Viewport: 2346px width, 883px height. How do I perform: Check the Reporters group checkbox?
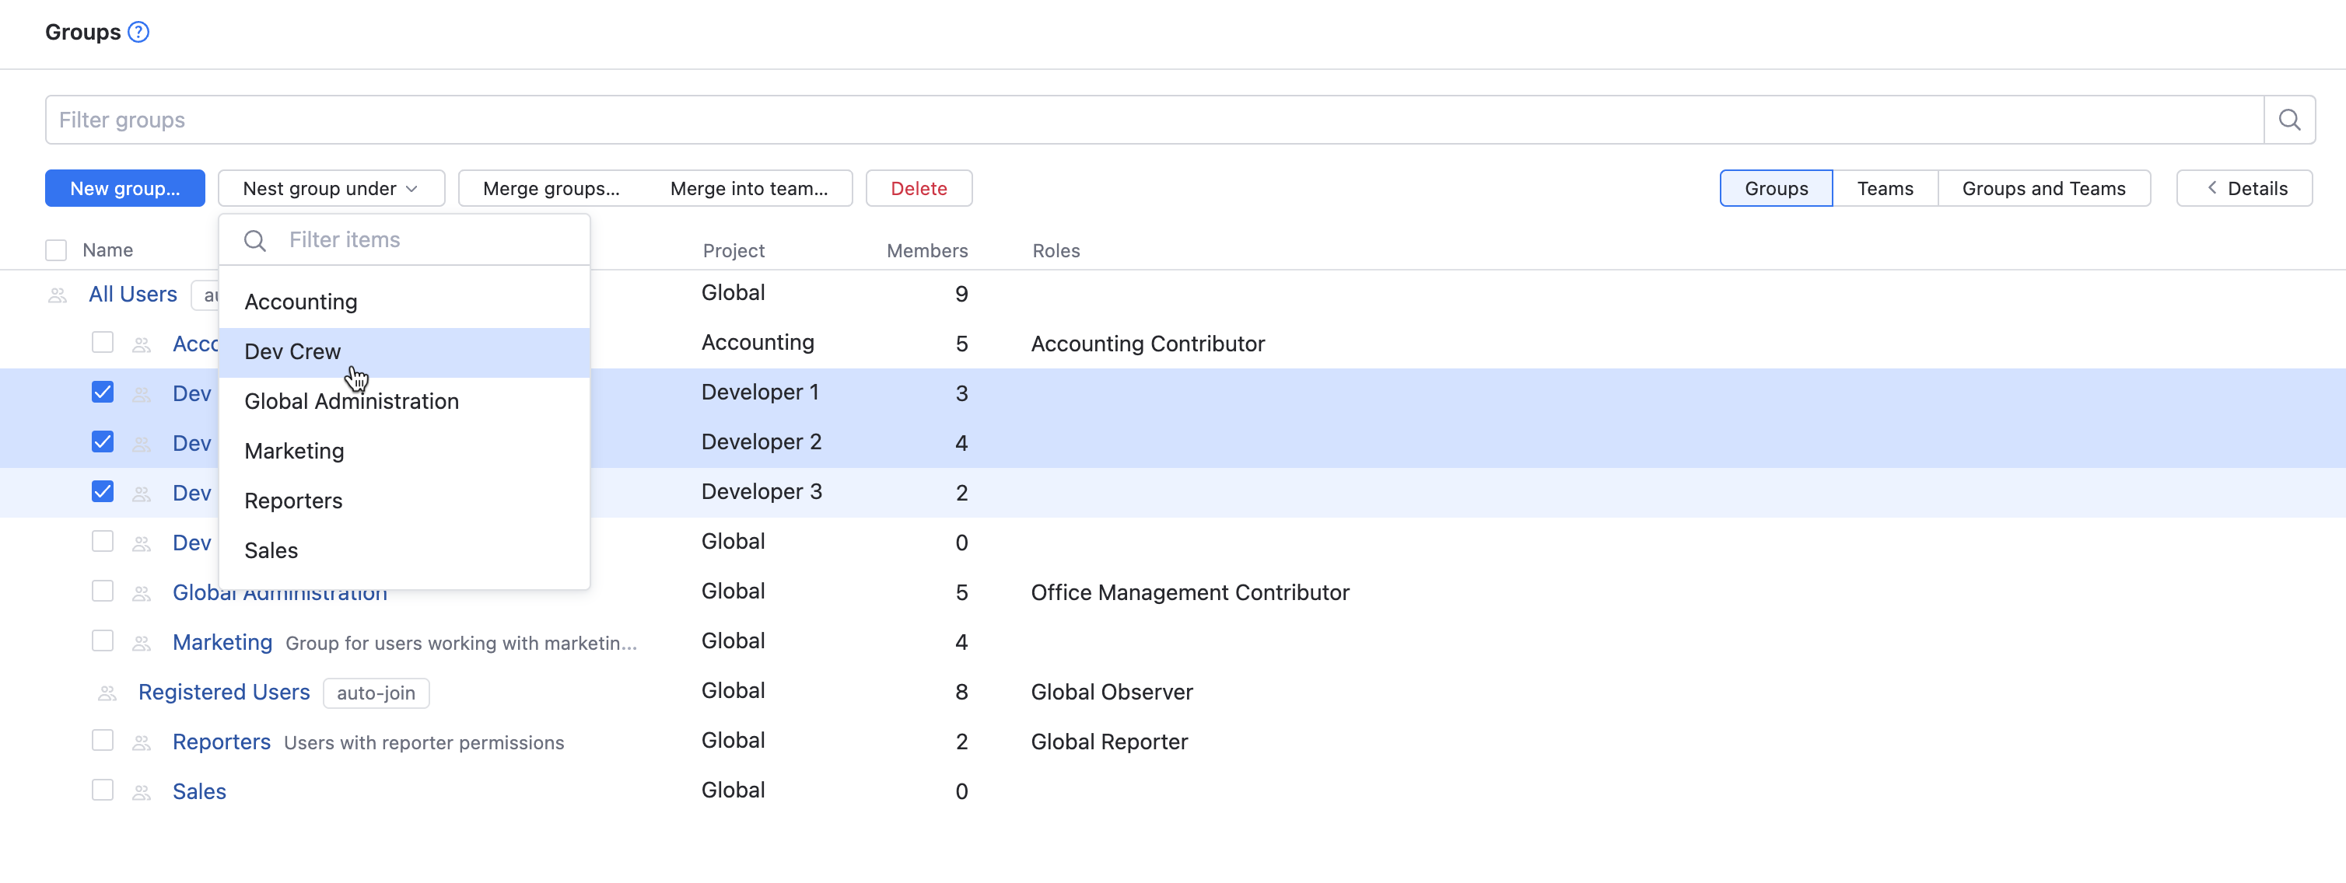[x=103, y=740]
